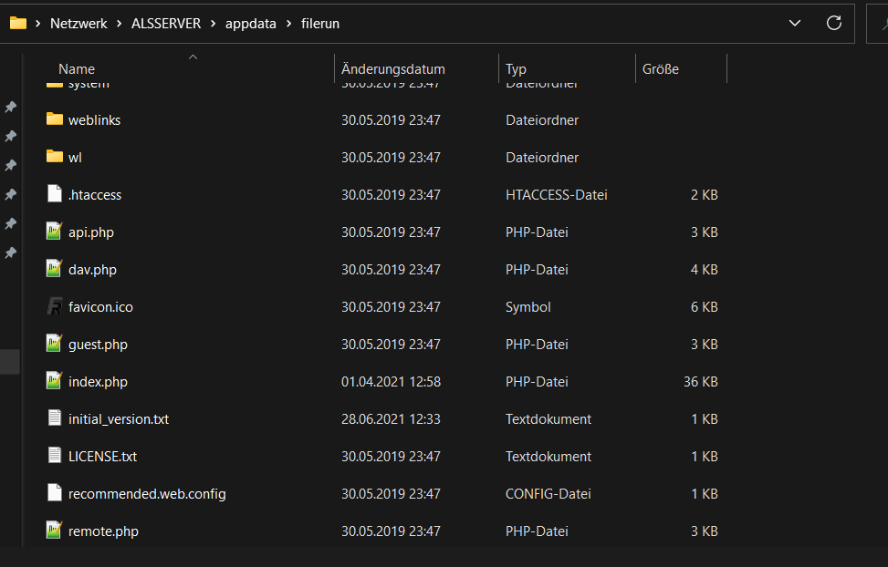Sort by the Name column header
The width and height of the screenshot is (888, 567).
(77, 69)
